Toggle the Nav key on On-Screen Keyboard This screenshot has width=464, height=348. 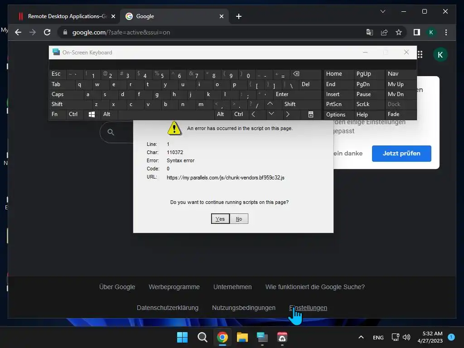401,74
